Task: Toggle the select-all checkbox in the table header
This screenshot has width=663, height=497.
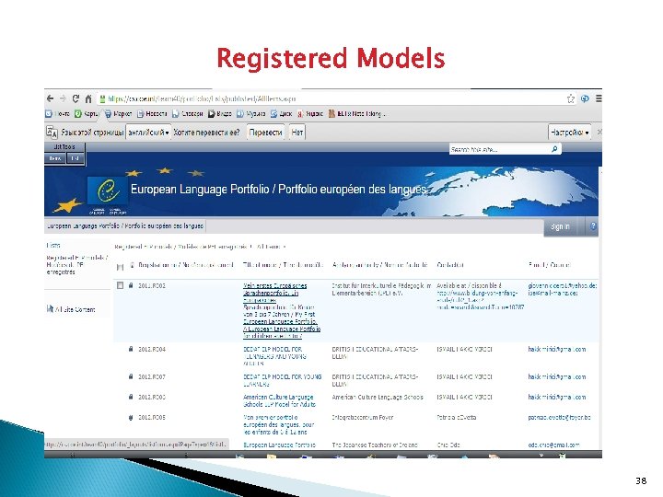Action: click(x=120, y=266)
